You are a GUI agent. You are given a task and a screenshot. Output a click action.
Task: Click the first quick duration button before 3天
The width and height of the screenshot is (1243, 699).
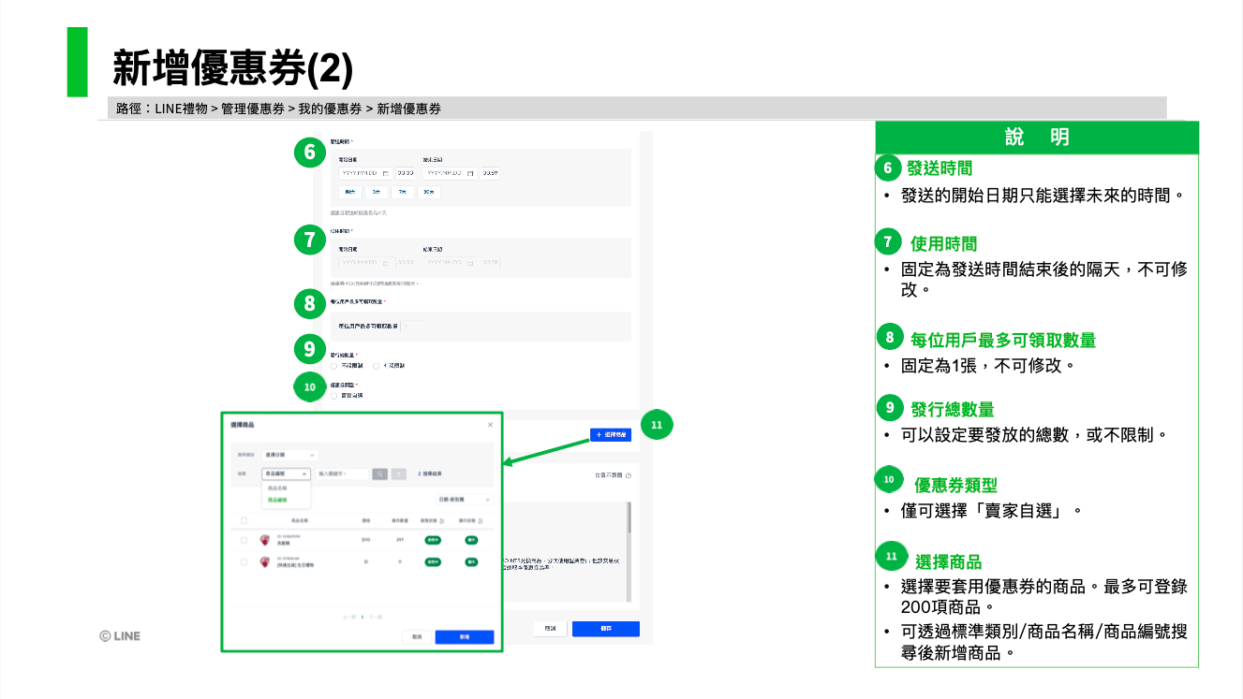350,192
